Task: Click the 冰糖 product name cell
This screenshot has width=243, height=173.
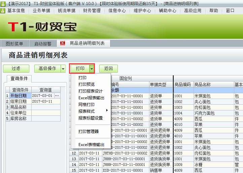Action: click(x=214, y=165)
